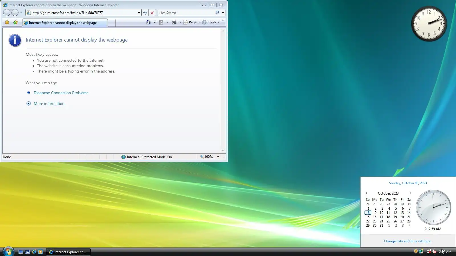Viewport: 456px width, 256px height.
Task: Click the Internet Explorer taskbar button
Action: pos(68,252)
